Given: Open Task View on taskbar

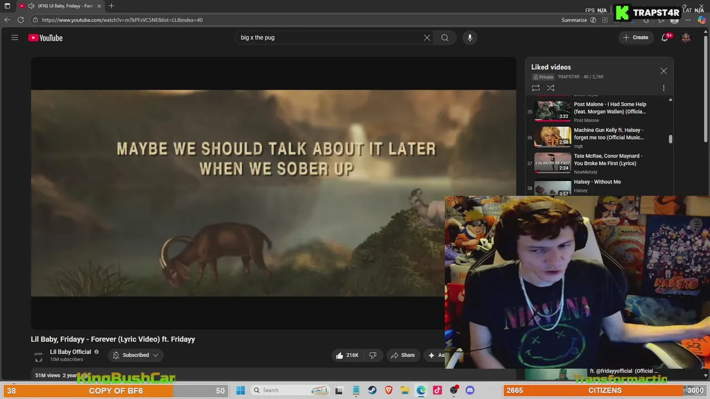Looking at the screenshot, I should [339, 390].
